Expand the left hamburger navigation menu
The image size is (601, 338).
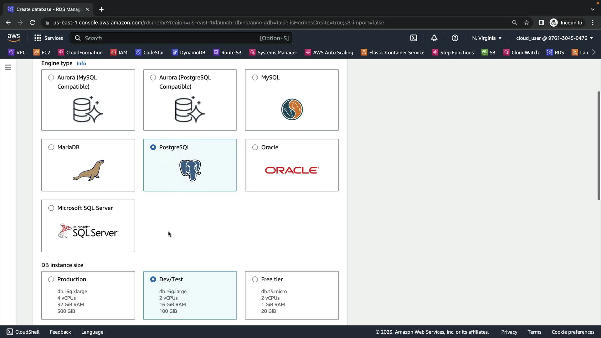point(8,67)
